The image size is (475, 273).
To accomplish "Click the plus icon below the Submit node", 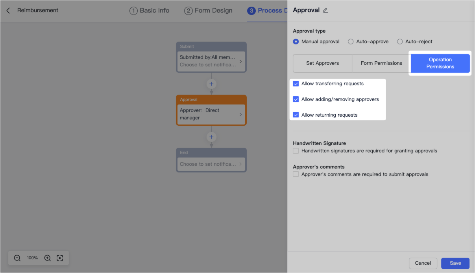I will 211,84.
